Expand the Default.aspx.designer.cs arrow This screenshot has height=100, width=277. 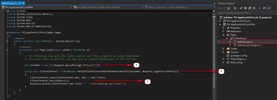pos(230,45)
